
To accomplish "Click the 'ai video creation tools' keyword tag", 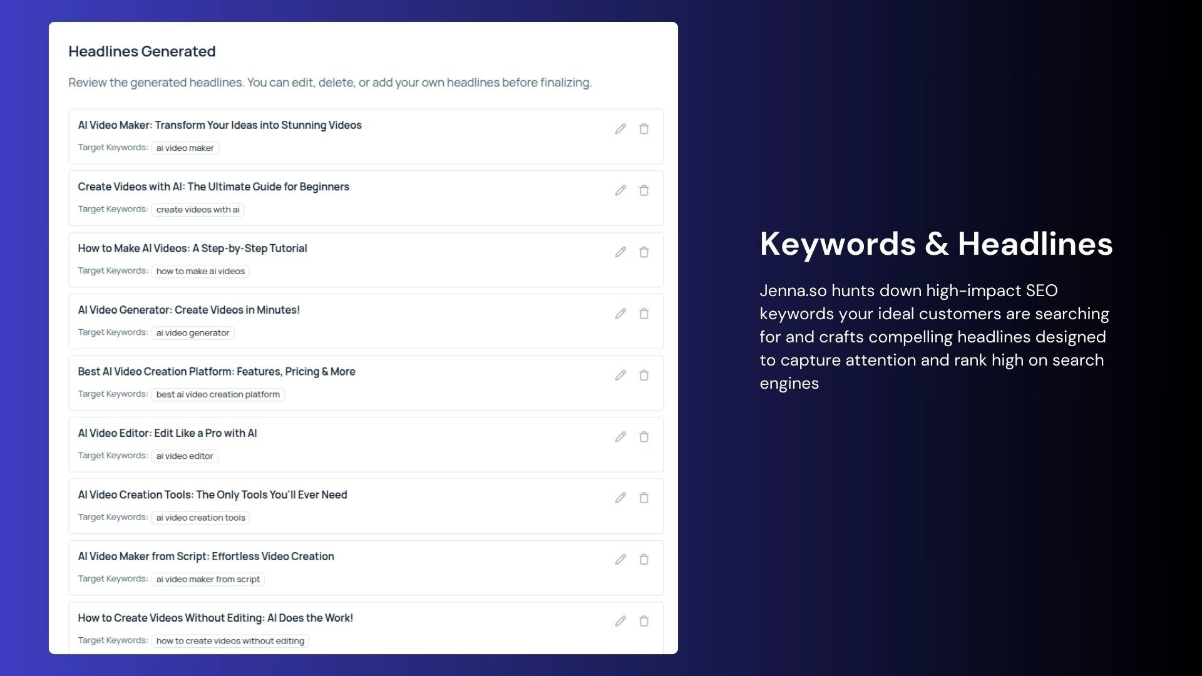I will pos(200,518).
